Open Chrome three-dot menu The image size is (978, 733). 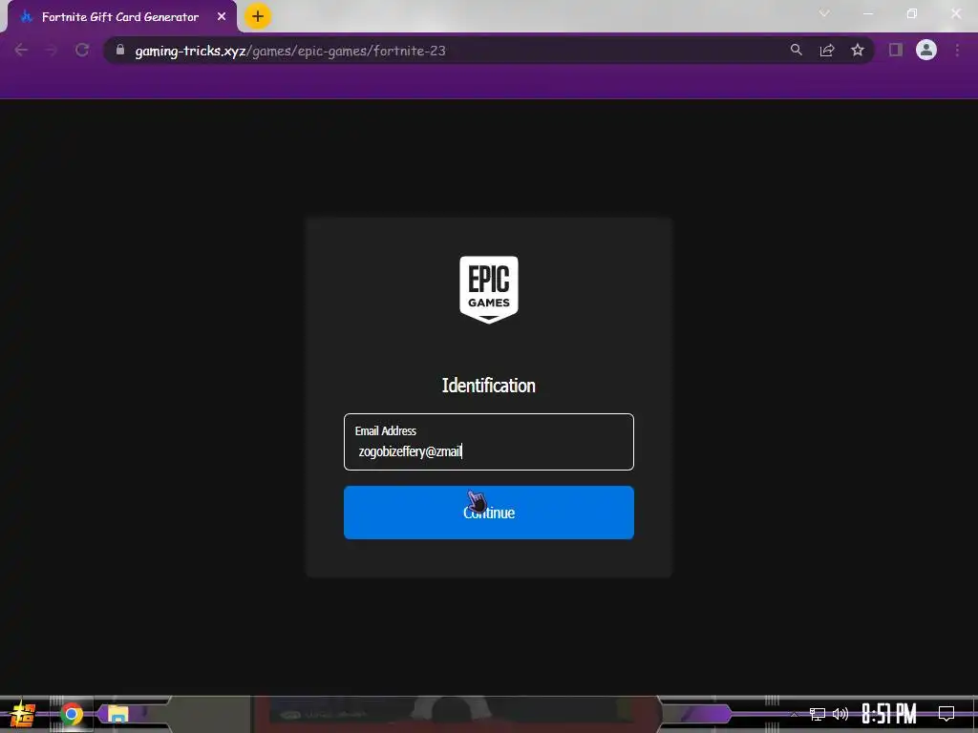click(957, 50)
